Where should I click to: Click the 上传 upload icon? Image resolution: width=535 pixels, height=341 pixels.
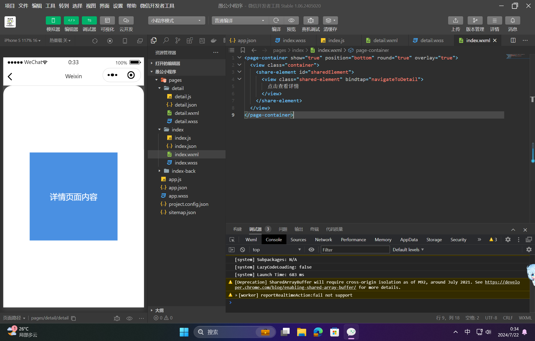455,21
